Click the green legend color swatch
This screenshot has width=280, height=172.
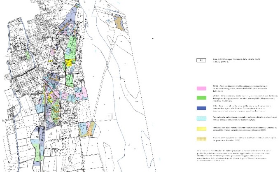click(x=201, y=98)
